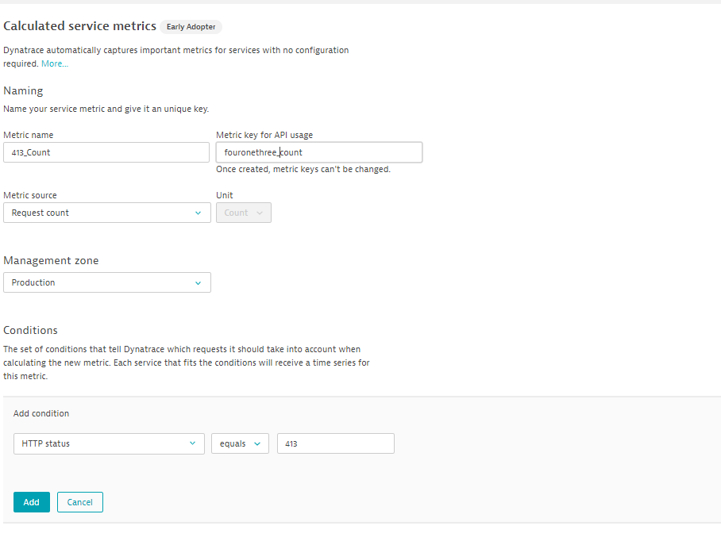721x541 pixels.
Task: Click the Add condition panel title
Action: coord(41,413)
